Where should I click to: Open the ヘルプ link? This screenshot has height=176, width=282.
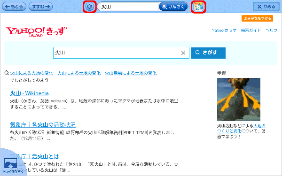click(271, 31)
